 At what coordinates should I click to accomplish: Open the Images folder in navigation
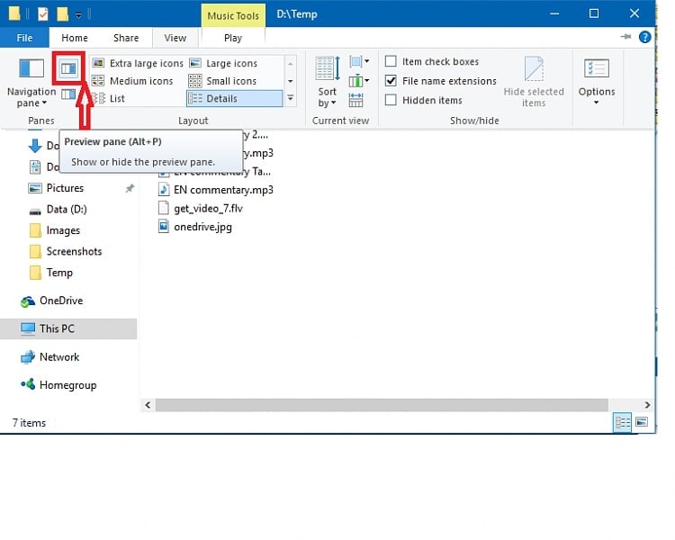tap(63, 230)
